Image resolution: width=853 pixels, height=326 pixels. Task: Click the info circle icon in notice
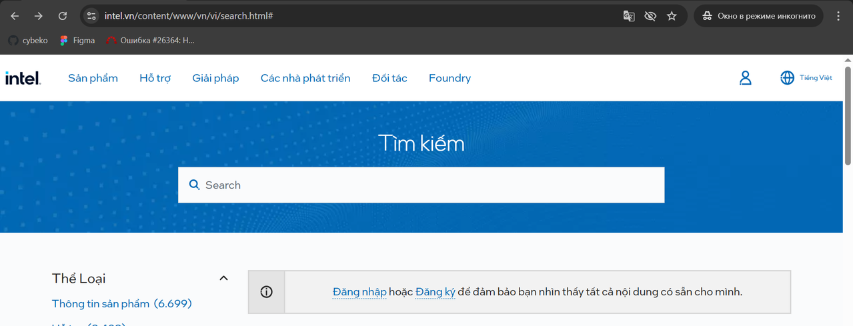pyautogui.click(x=267, y=292)
